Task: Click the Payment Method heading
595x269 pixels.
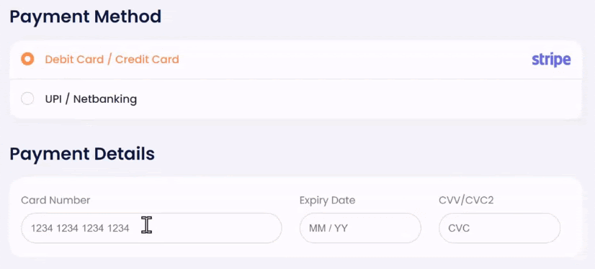Action: pyautogui.click(x=86, y=17)
